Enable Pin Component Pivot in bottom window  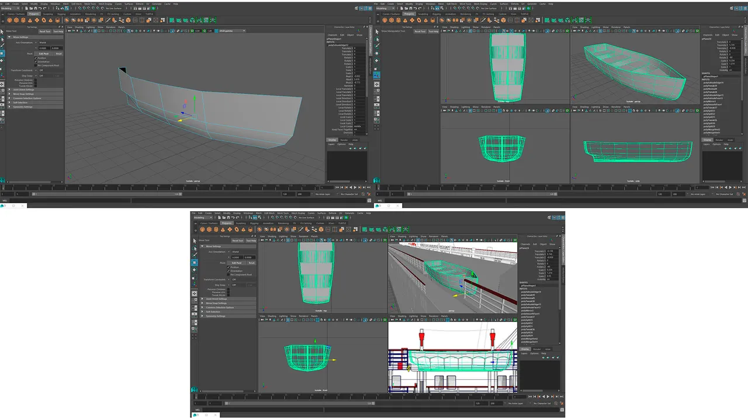[x=228, y=275]
